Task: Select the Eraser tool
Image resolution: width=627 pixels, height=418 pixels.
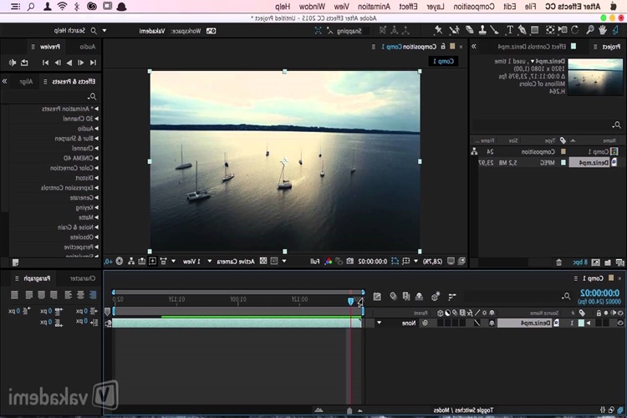Action: [470, 30]
